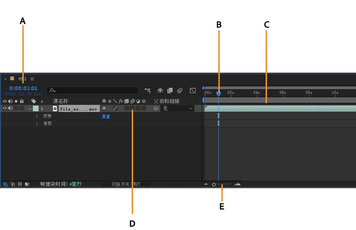Click the layer search input field

pos(93,91)
